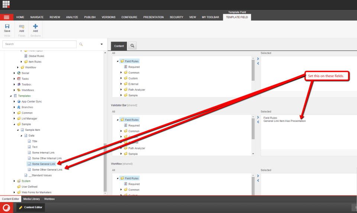
Task: Open the Sitecore launchpad grid icon
Action: coord(6,4)
